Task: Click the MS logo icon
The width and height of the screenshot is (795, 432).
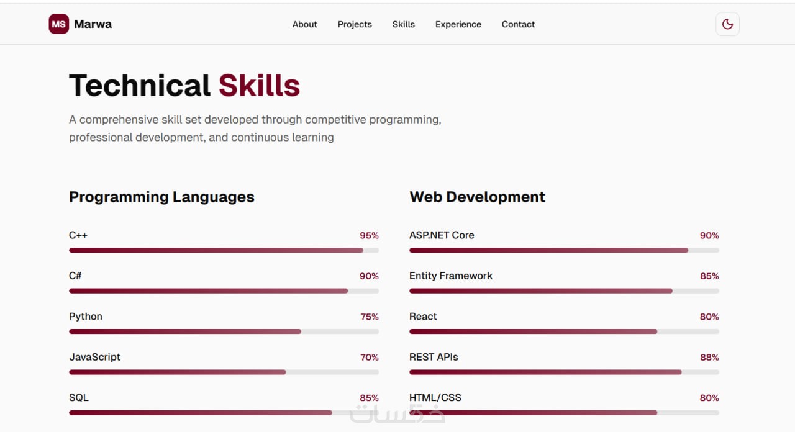Action: point(58,24)
